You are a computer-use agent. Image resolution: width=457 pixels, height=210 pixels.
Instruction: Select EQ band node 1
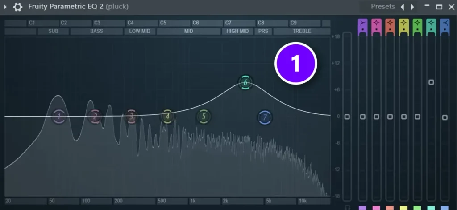click(x=59, y=117)
